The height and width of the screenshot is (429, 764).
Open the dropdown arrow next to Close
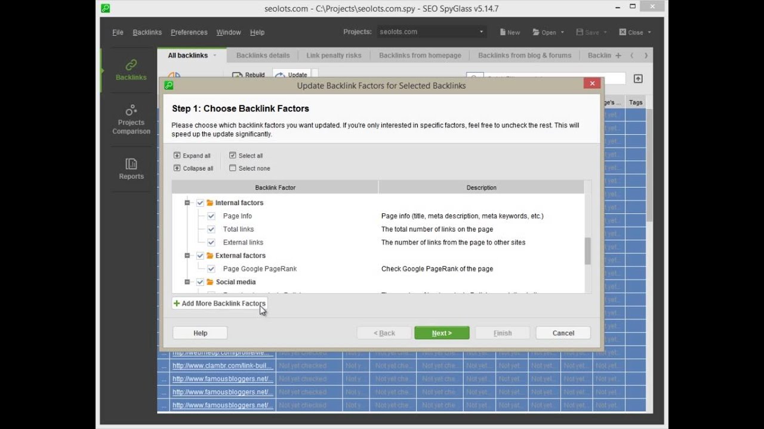(649, 32)
